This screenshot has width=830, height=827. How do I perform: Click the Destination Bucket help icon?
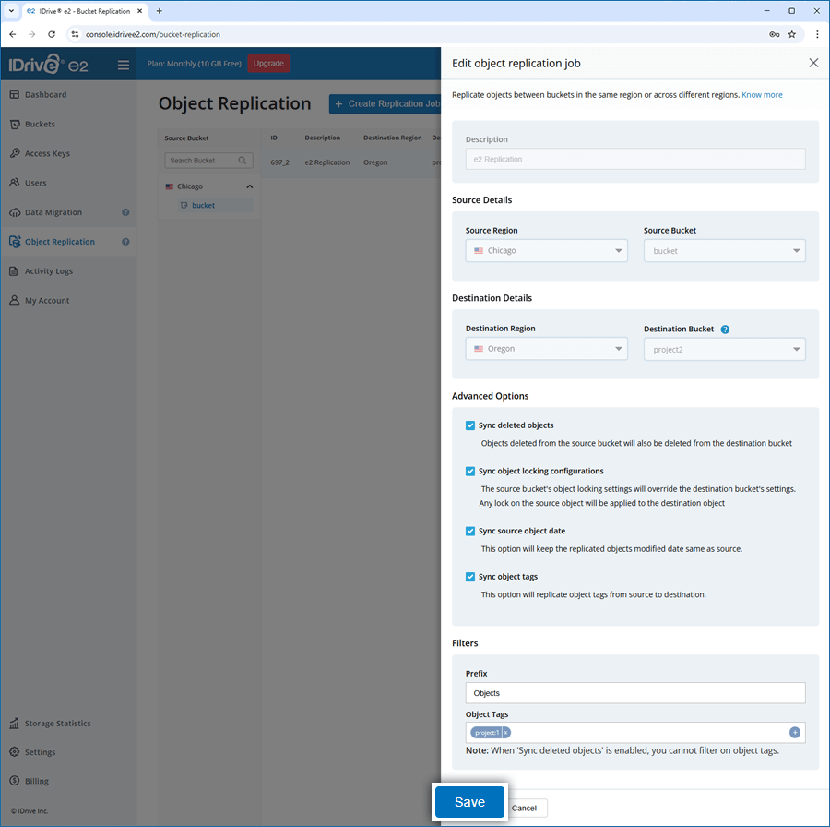(725, 329)
